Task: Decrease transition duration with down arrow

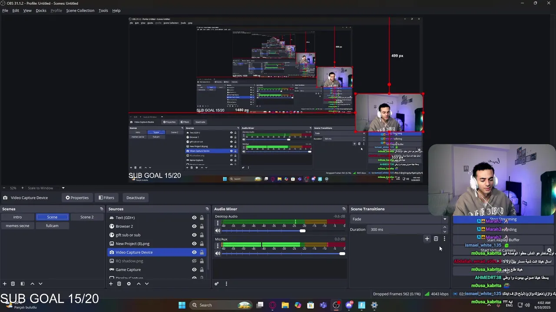Action: pos(444,231)
